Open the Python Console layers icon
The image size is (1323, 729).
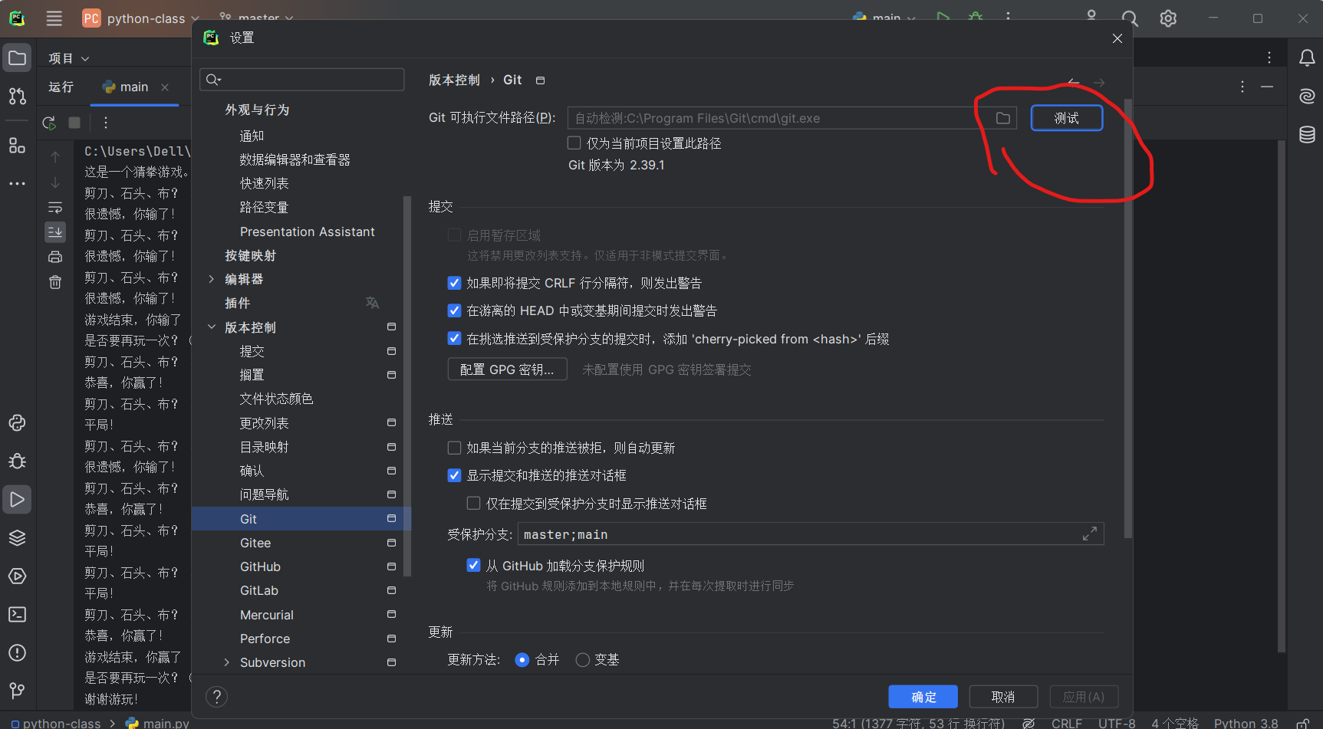[17, 537]
